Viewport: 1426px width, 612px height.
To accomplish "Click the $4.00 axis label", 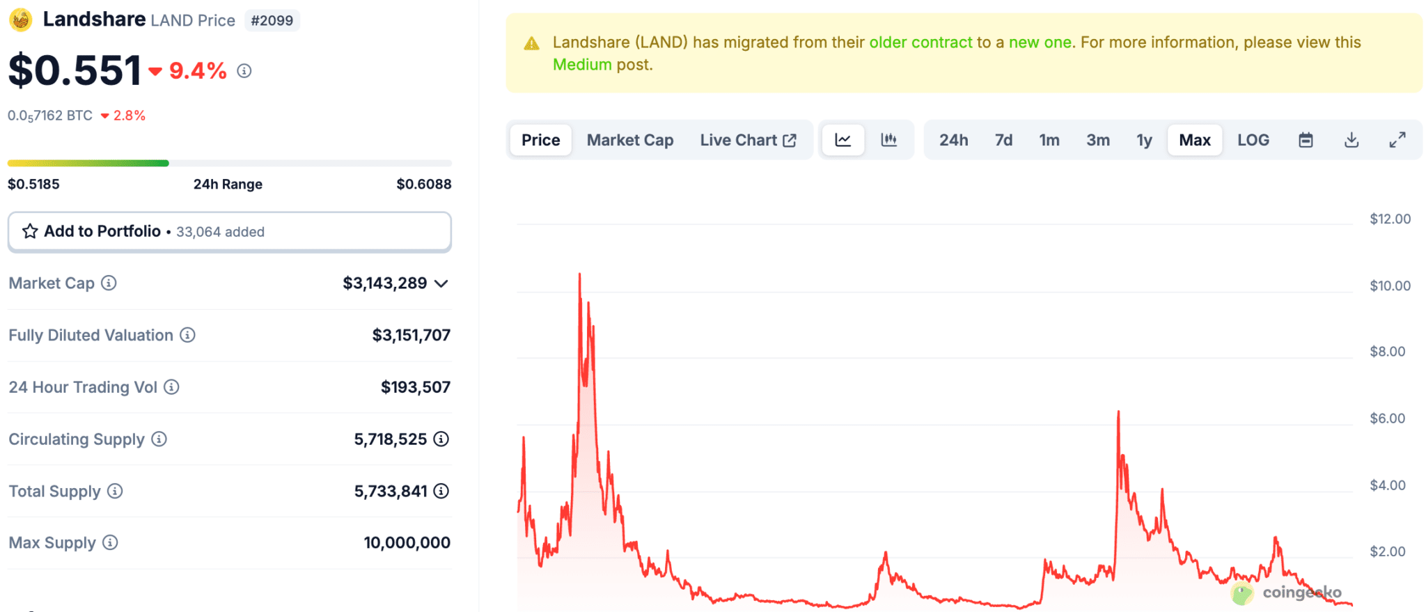I will click(1387, 485).
